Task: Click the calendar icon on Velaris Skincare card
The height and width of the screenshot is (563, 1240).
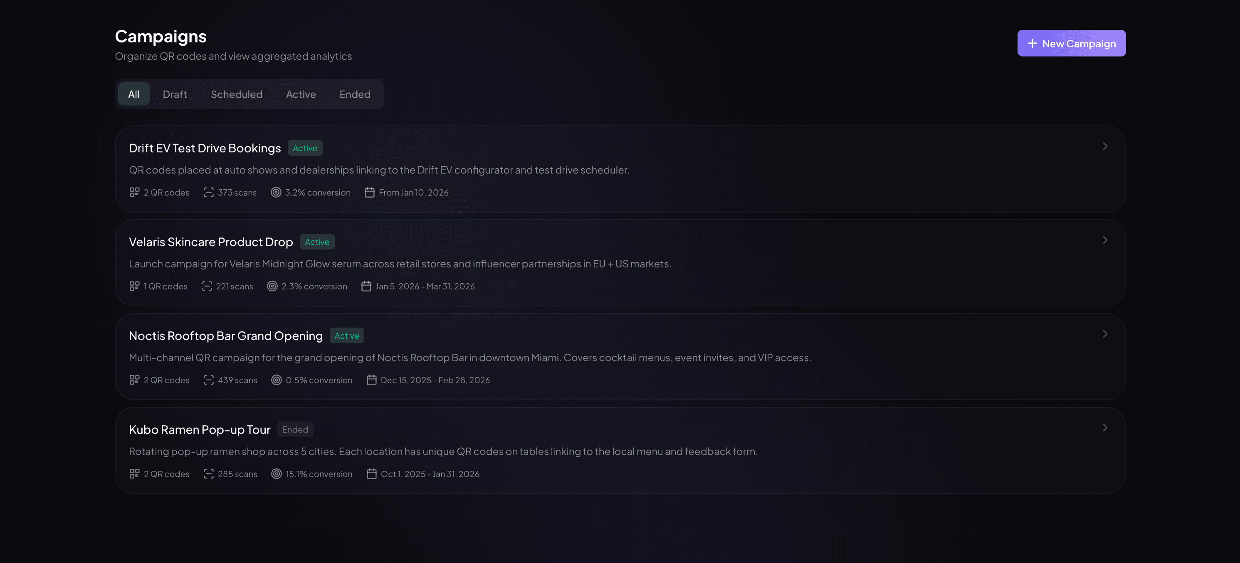Action: click(367, 286)
